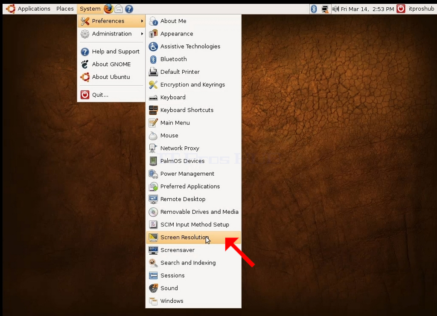Open Help and Support
The width and height of the screenshot is (437, 316).
coord(111,52)
